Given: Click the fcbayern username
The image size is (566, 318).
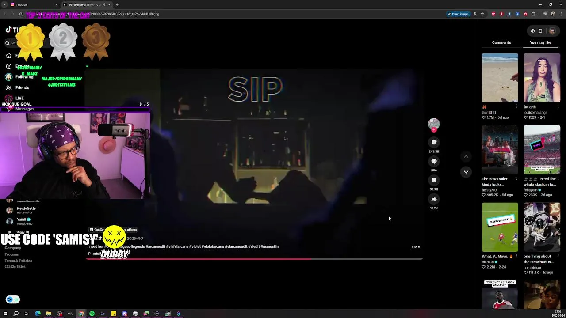Looking at the screenshot, I should tap(530, 190).
